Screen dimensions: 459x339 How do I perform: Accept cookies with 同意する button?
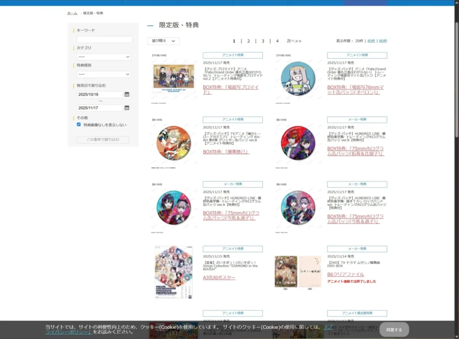pyautogui.click(x=394, y=330)
